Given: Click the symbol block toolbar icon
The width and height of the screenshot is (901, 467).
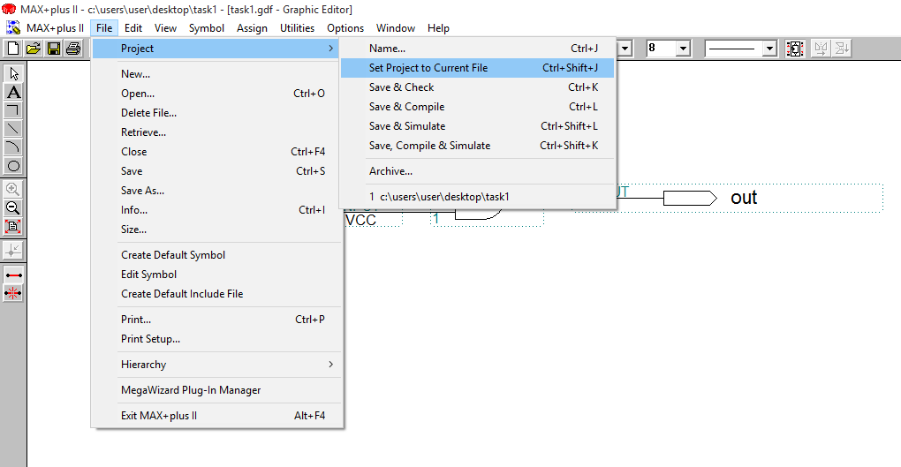Looking at the screenshot, I should pyautogui.click(x=795, y=49).
